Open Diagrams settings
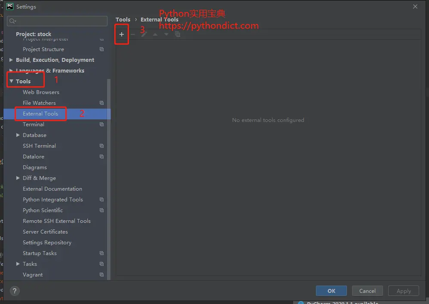The height and width of the screenshot is (304, 429). click(x=35, y=167)
